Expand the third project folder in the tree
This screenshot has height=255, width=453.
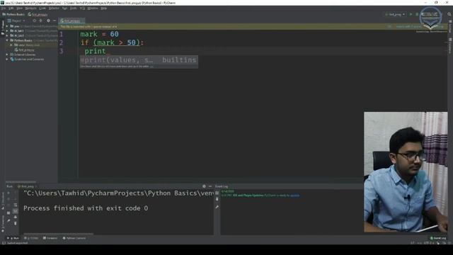coord(7,35)
